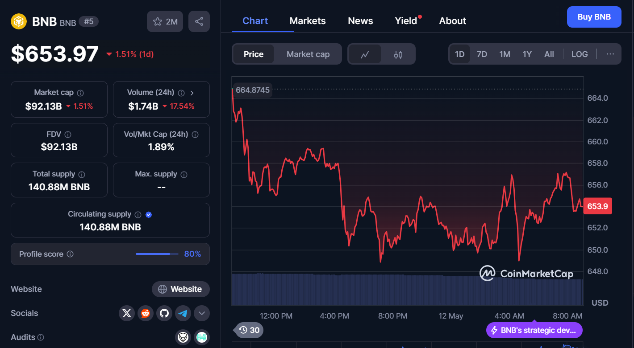Select 7D chart range

pyautogui.click(x=482, y=54)
